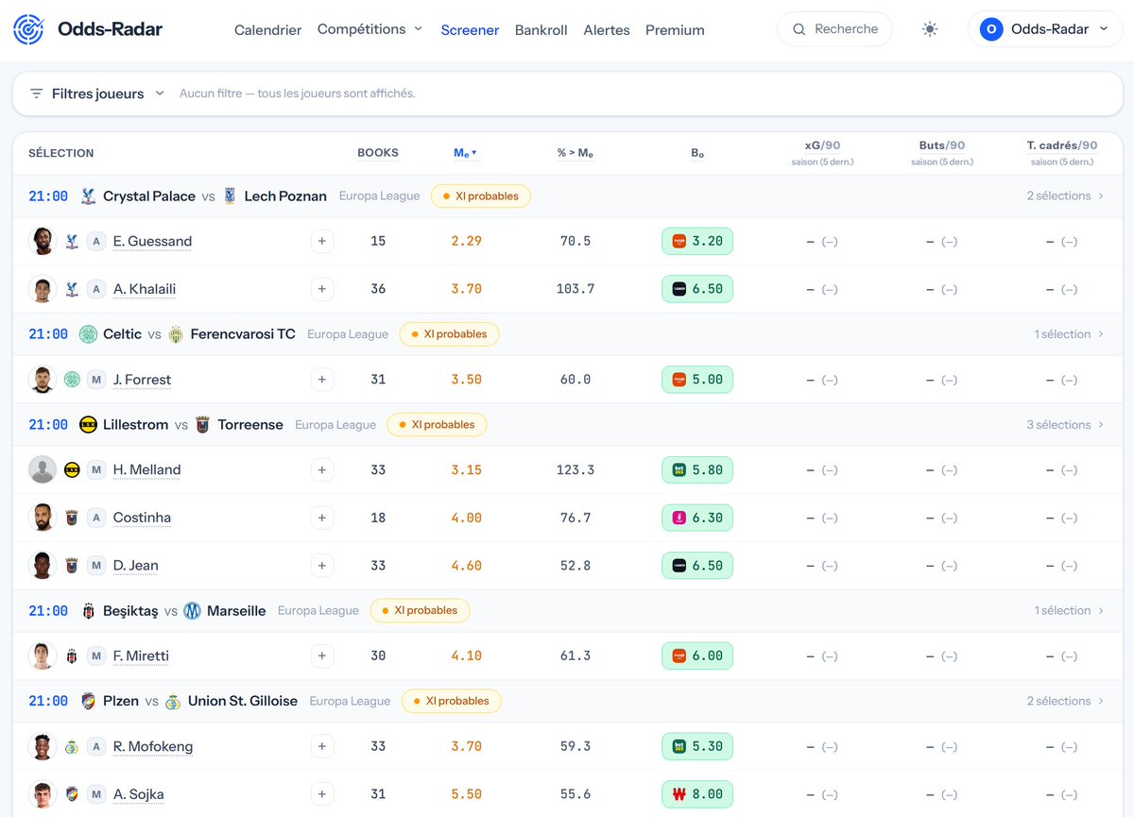Open the Alertes page

coord(607,30)
